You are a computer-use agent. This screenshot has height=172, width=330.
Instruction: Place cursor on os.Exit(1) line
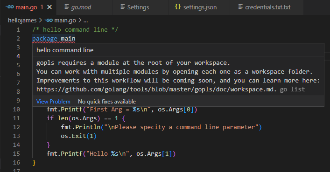click(x=78, y=136)
